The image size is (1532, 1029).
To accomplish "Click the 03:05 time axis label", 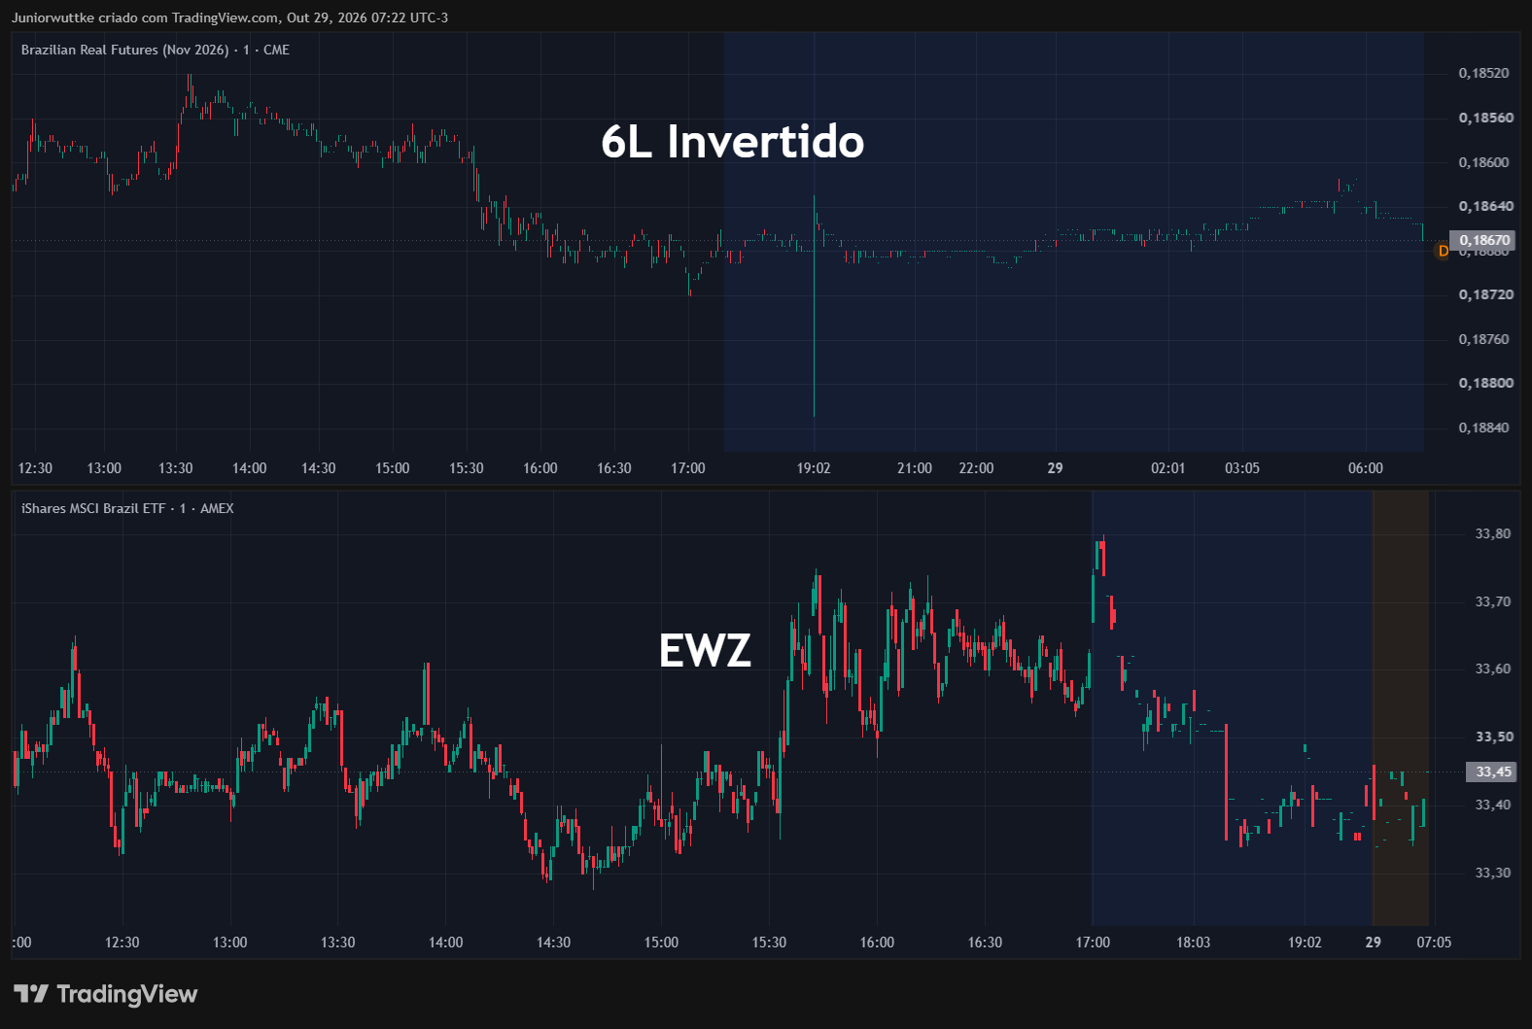I will click(x=1242, y=468).
